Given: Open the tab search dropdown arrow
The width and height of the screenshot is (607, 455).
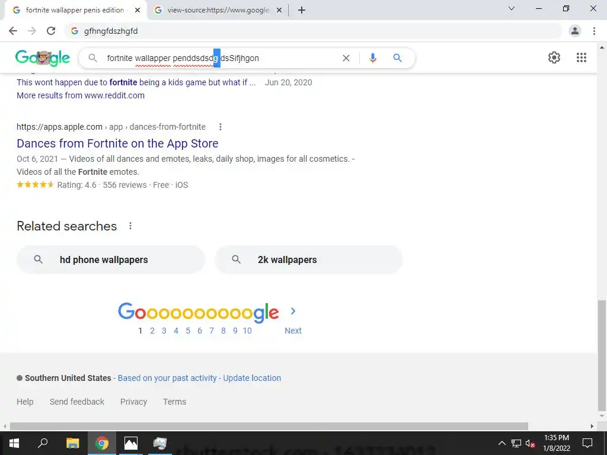Looking at the screenshot, I should point(512,8).
